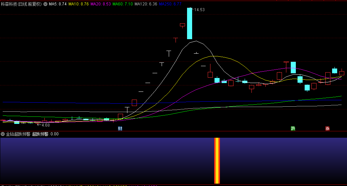347x186 pixels.
Task: Click the MA5: 8.74 label
Action: point(58,4)
